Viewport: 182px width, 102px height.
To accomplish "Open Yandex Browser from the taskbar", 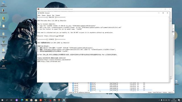I will pyautogui.click(x=31, y=100).
